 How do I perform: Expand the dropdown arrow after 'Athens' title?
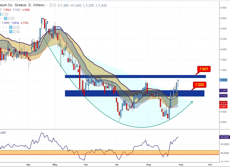46,5
